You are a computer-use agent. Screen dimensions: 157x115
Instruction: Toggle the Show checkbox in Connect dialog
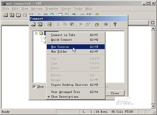click(x=34, y=87)
